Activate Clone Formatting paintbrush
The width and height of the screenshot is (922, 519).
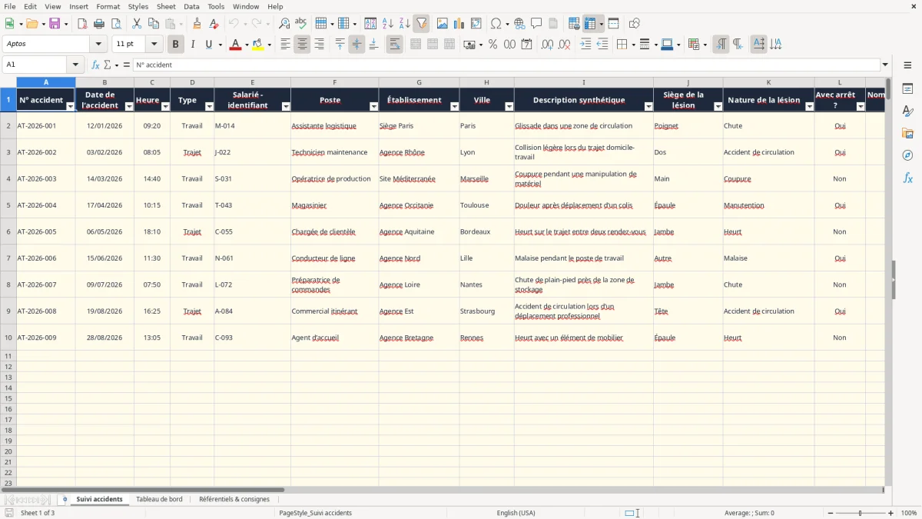point(197,24)
